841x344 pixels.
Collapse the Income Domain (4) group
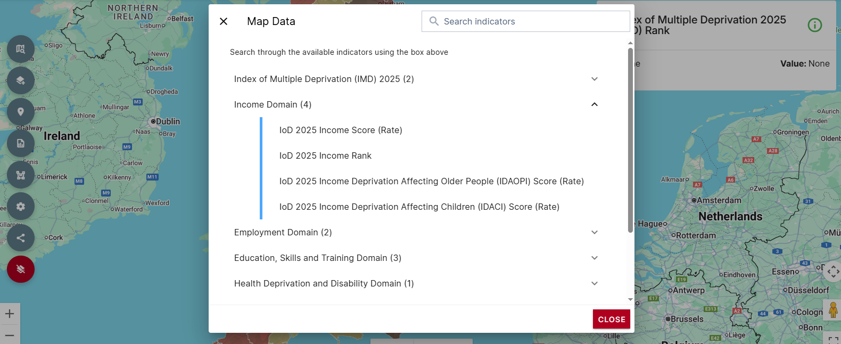pos(416,104)
